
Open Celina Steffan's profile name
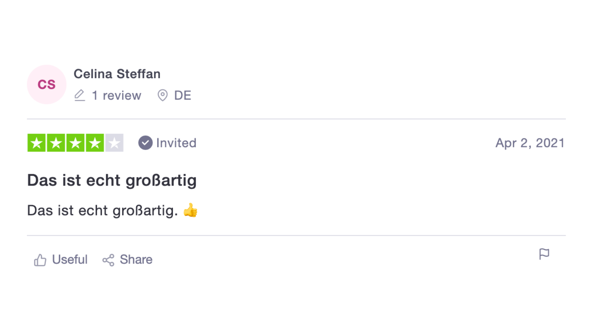click(x=117, y=74)
